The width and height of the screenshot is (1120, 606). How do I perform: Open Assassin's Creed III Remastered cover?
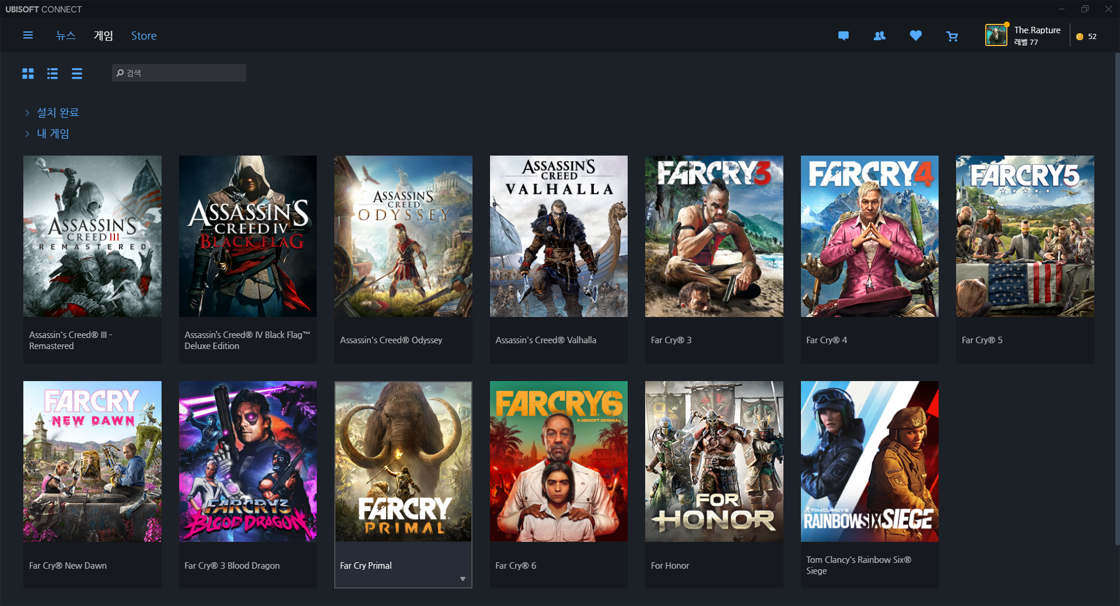pos(92,236)
